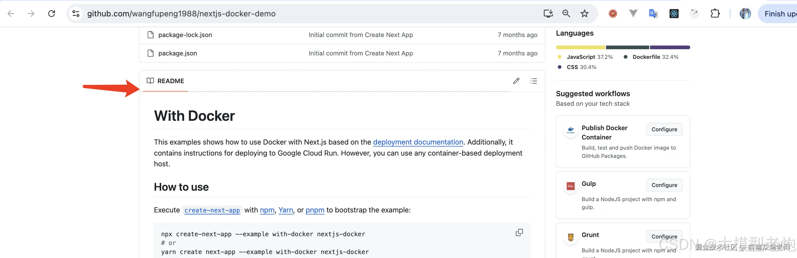Screen dimensions: 797x258
Task: Open the deployment documentation link
Action: [418, 142]
